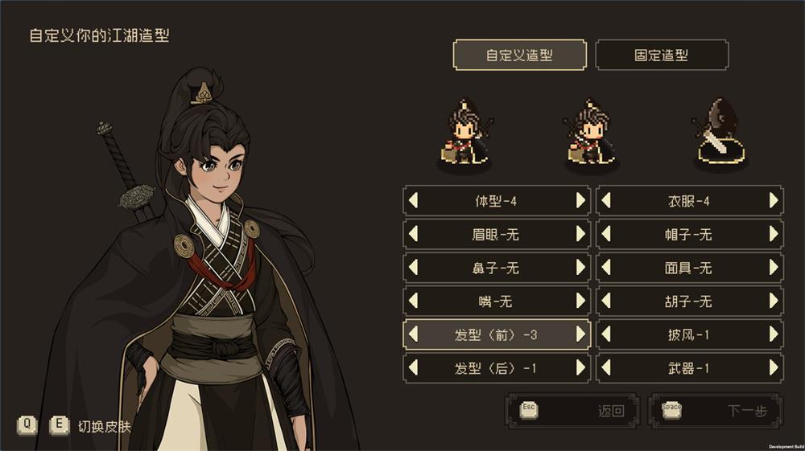
Task: Click the E key skin switch icon
Action: [x=60, y=424]
